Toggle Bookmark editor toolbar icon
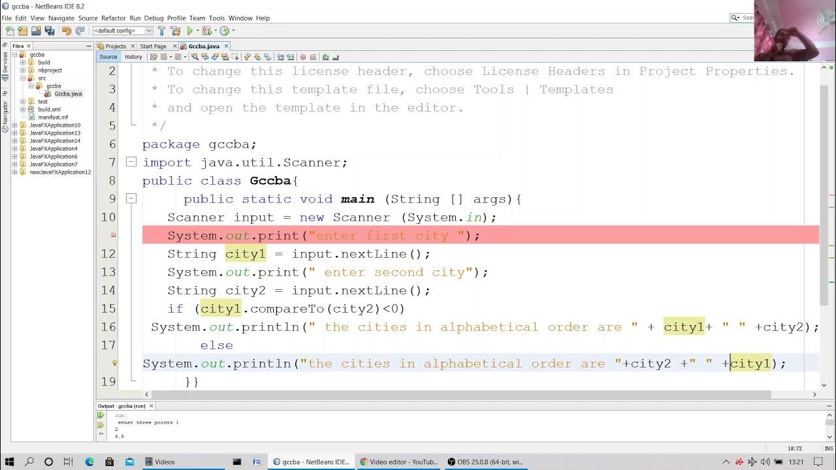Image resolution: width=836 pixels, height=470 pixels. pyautogui.click(x=267, y=57)
